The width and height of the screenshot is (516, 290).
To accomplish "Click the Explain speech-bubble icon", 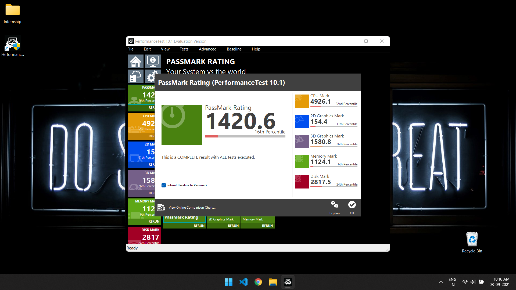I will (334, 205).
